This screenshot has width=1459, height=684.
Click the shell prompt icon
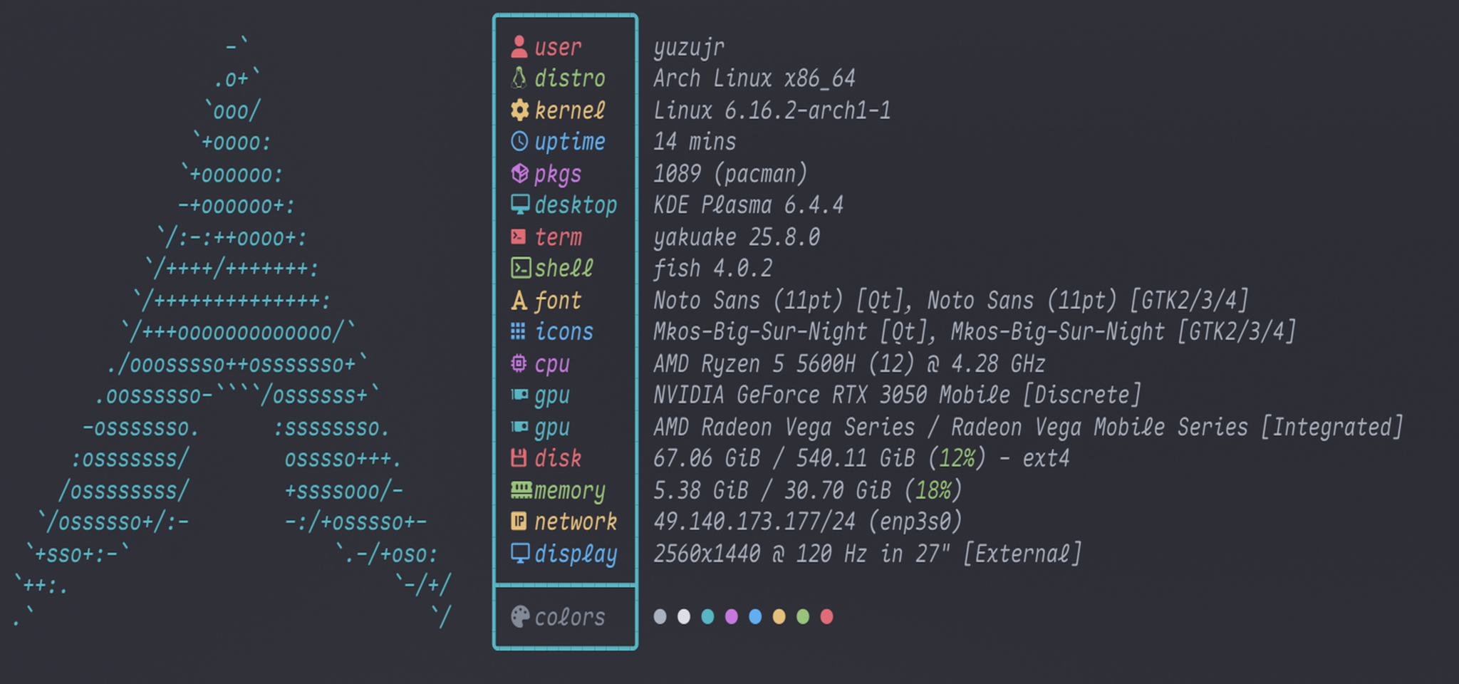point(519,269)
